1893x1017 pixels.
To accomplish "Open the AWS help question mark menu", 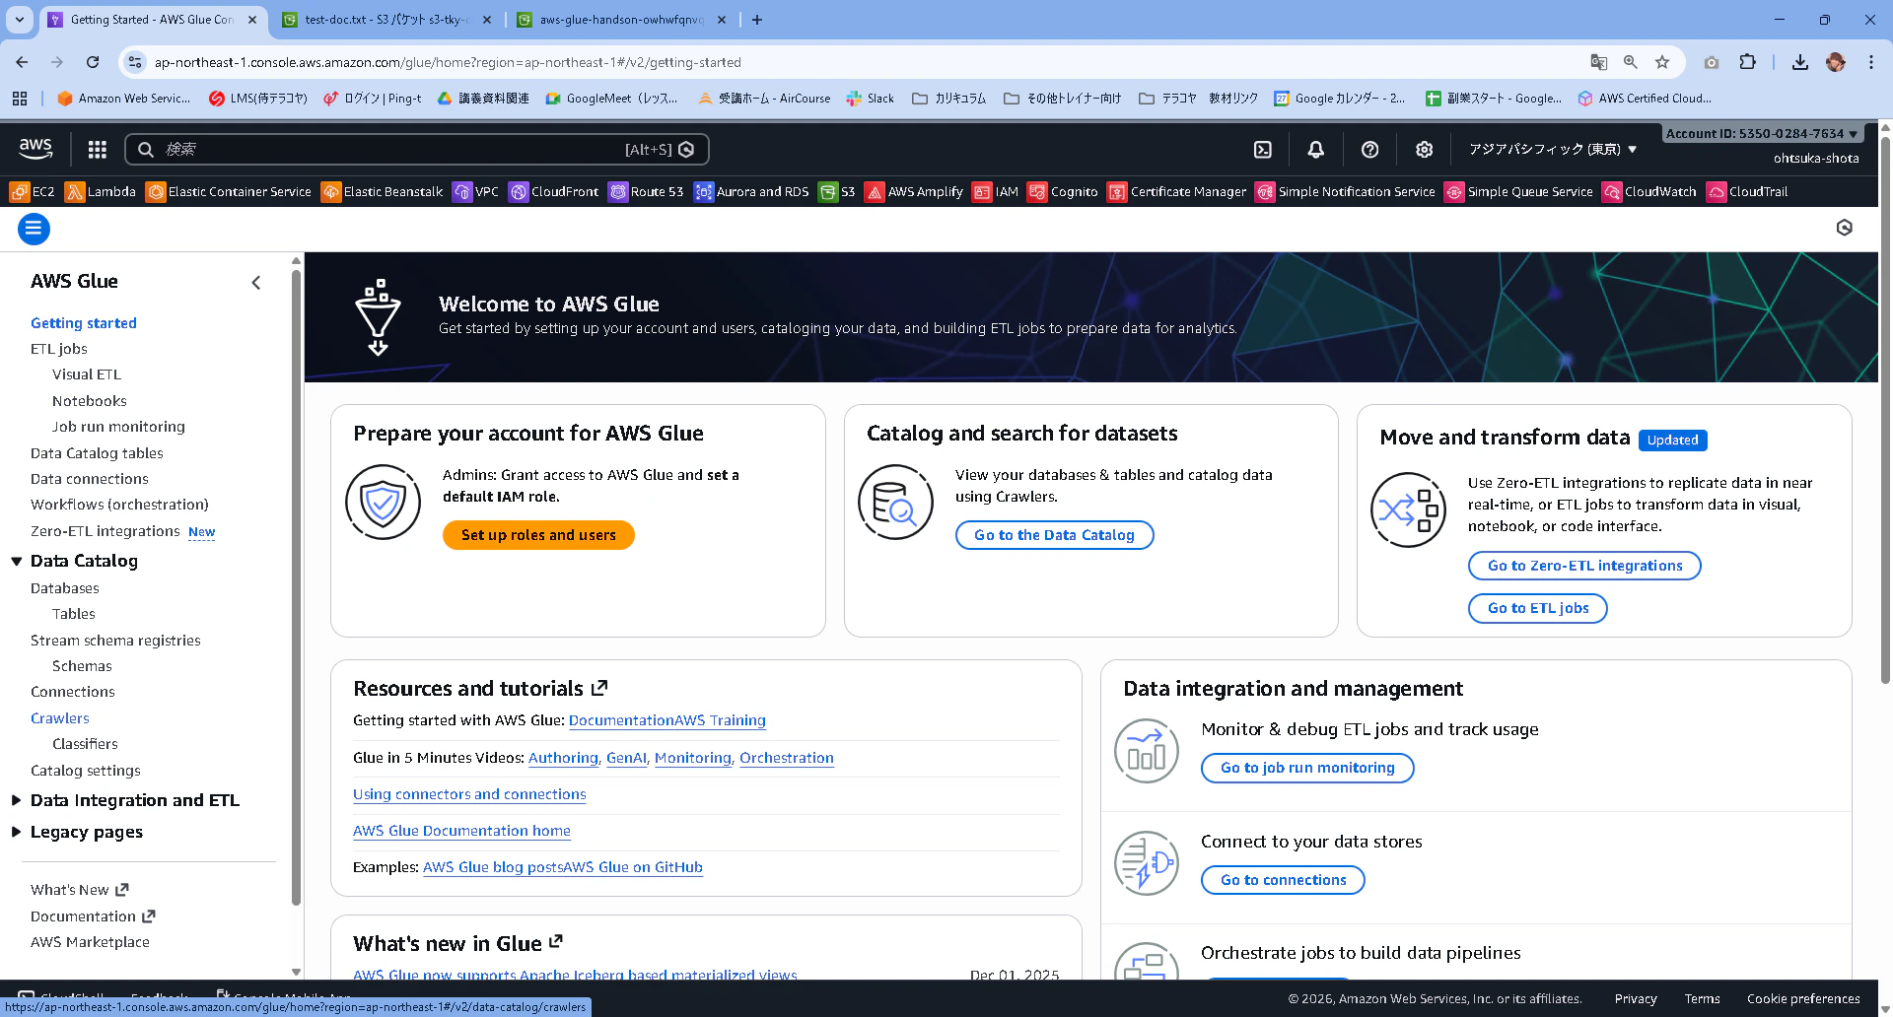I will (1369, 149).
